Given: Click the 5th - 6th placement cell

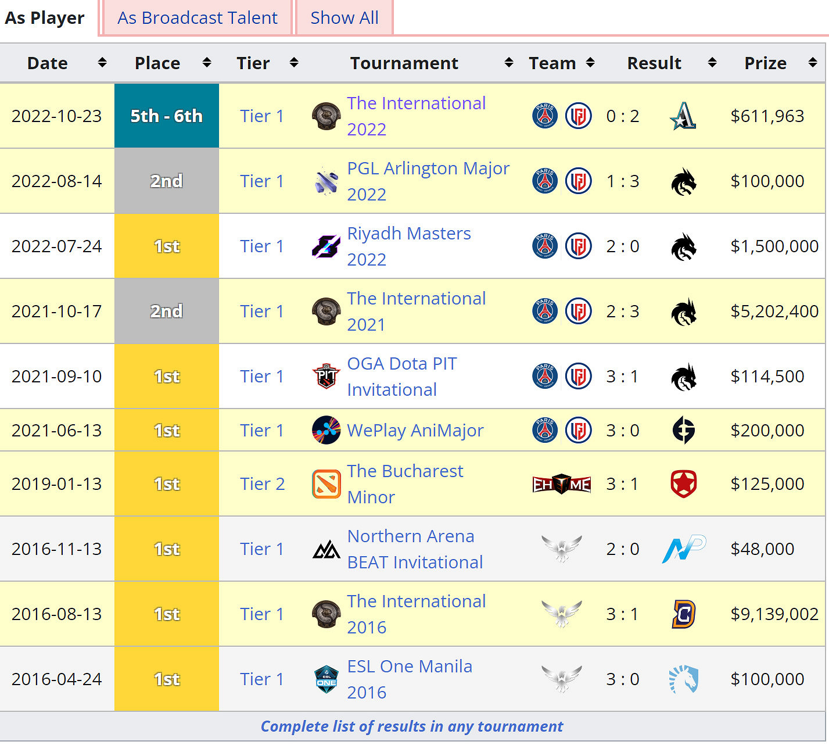Looking at the screenshot, I should [x=166, y=116].
